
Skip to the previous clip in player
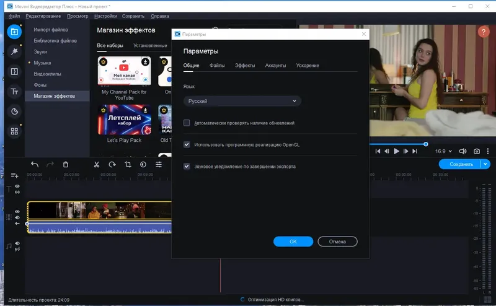(x=378, y=151)
